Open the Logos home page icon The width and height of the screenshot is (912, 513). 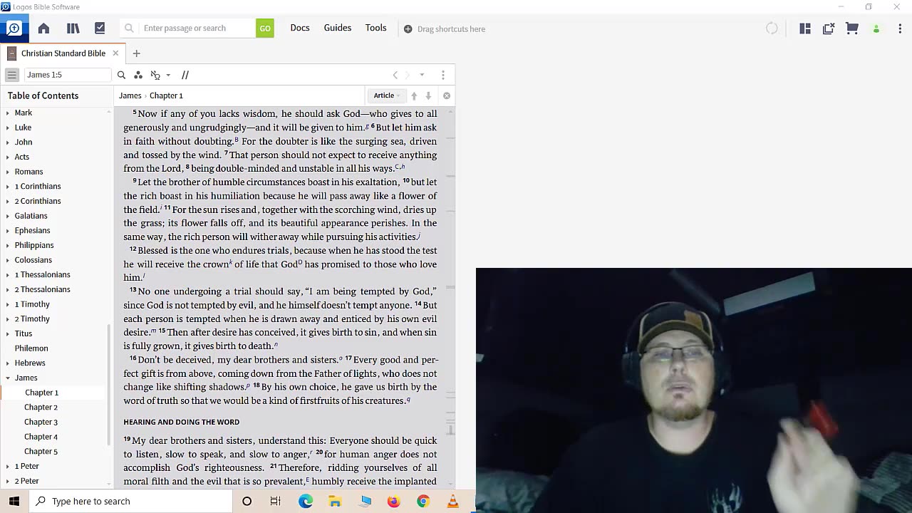[43, 28]
